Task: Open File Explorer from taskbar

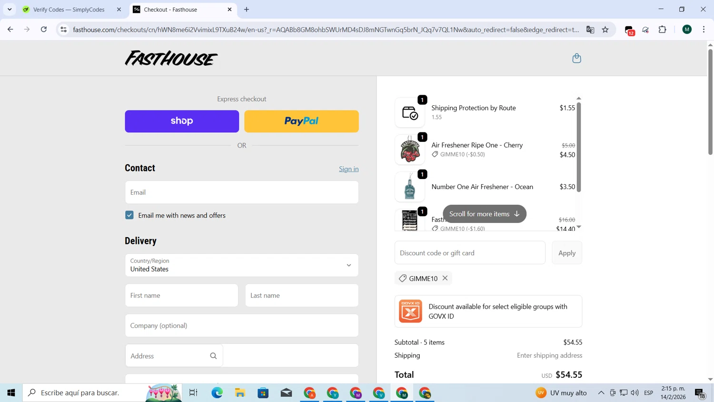Action: pos(240,393)
